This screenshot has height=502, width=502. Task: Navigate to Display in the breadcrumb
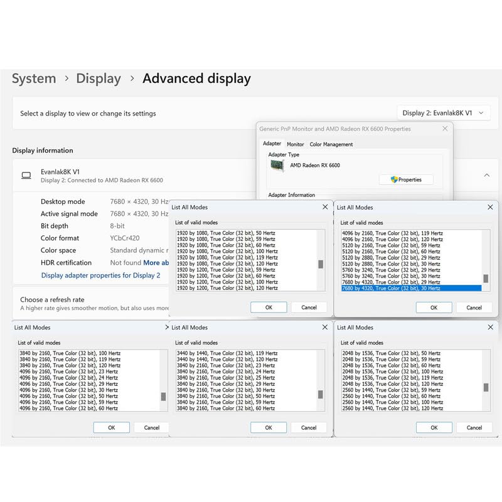point(99,78)
